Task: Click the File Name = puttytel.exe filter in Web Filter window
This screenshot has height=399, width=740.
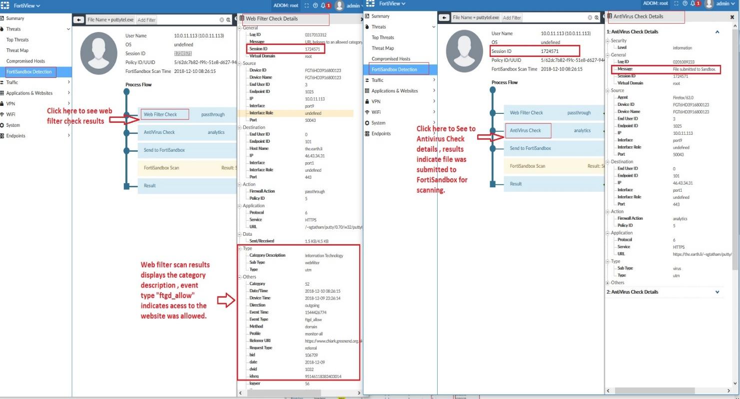Action: point(110,20)
